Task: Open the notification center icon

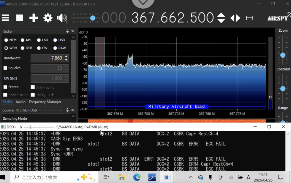Action: (x=281, y=177)
